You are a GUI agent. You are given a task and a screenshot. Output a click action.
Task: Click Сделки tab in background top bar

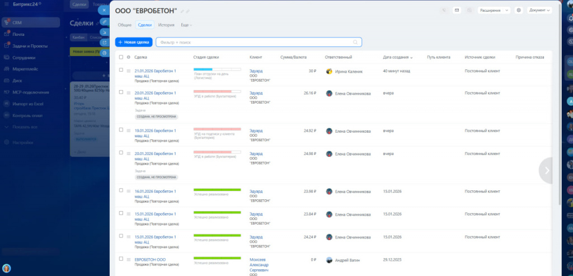[79, 4]
